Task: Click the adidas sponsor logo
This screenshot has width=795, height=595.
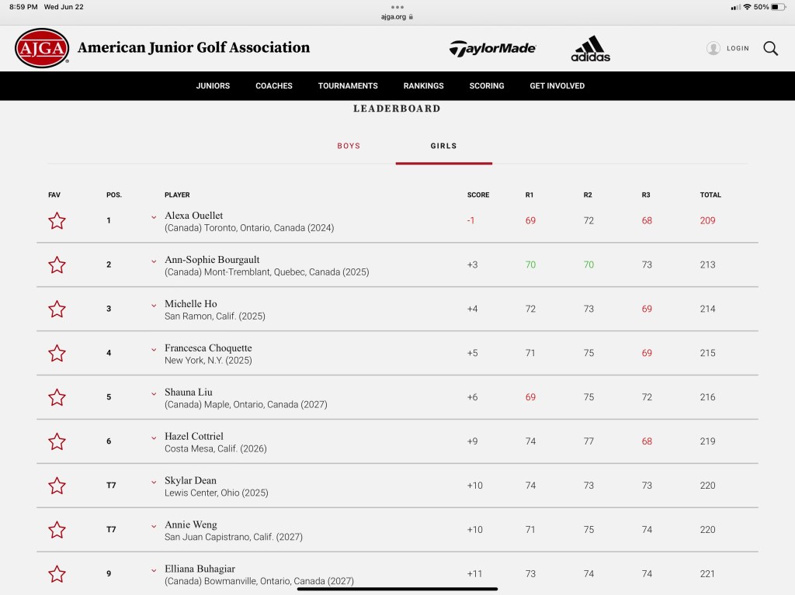Action: coord(590,49)
